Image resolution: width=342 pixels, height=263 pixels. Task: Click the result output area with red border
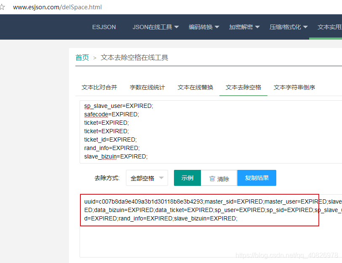coord(198,210)
